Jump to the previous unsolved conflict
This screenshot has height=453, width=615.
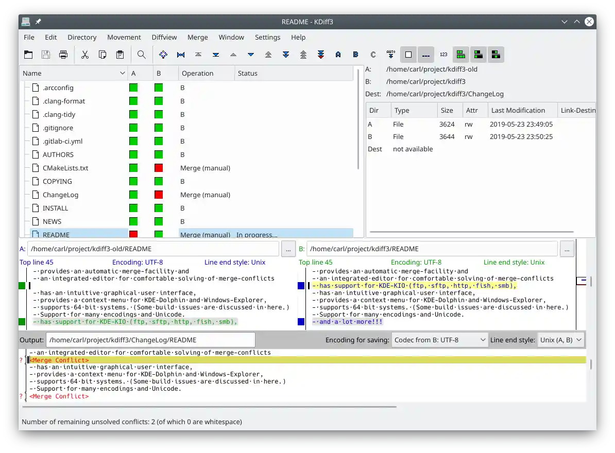coord(303,54)
